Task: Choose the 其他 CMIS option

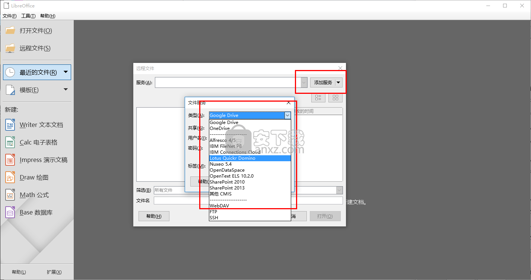Action: tap(250, 194)
